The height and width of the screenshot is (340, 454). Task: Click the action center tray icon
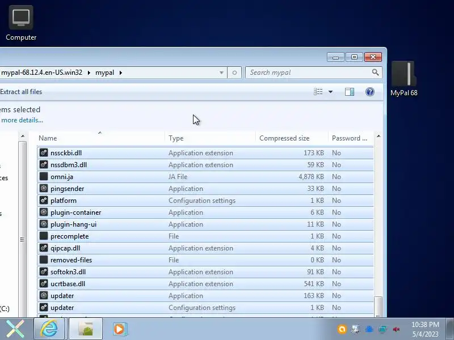pos(355,329)
